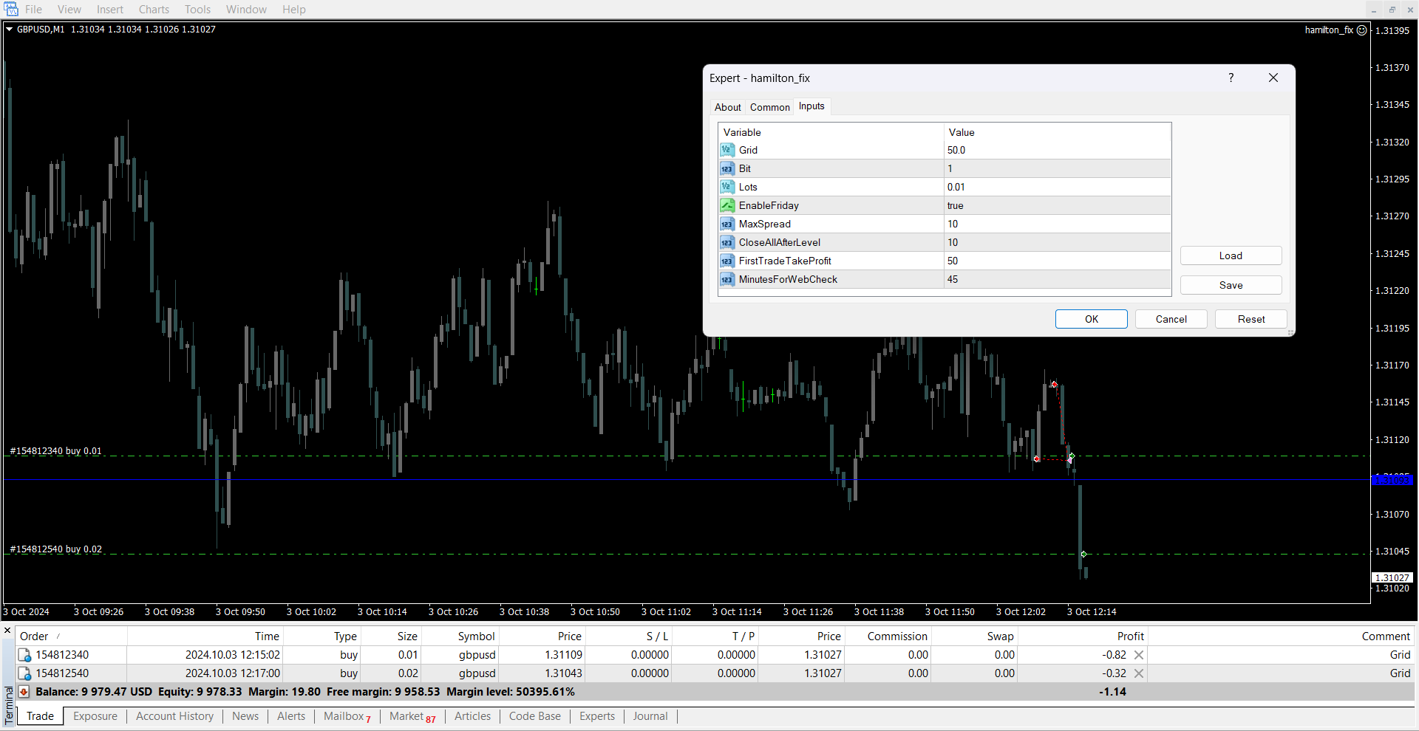Image resolution: width=1419 pixels, height=731 pixels.
Task: Edit the EnableFriday value field
Action: pos(1057,205)
